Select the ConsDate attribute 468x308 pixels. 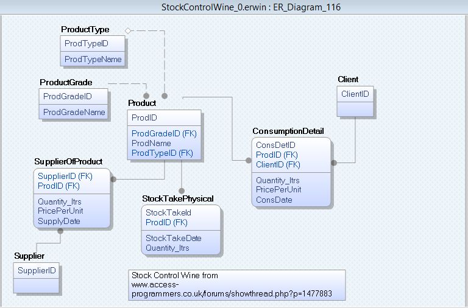(274, 200)
